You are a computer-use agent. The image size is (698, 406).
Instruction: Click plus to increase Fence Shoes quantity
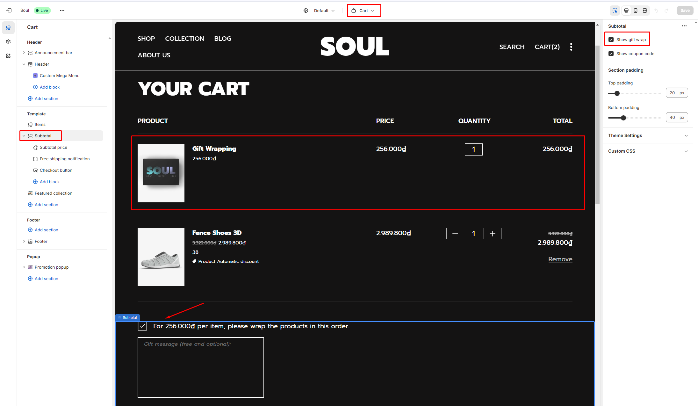point(492,234)
